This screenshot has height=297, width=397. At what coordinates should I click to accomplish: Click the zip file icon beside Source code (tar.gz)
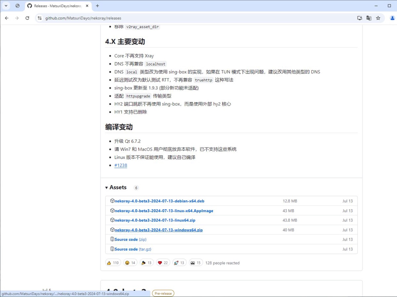[x=112, y=249]
